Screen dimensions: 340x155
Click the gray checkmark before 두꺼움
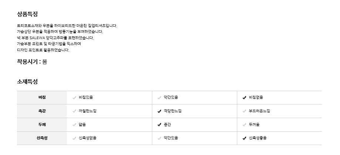tap(244, 125)
